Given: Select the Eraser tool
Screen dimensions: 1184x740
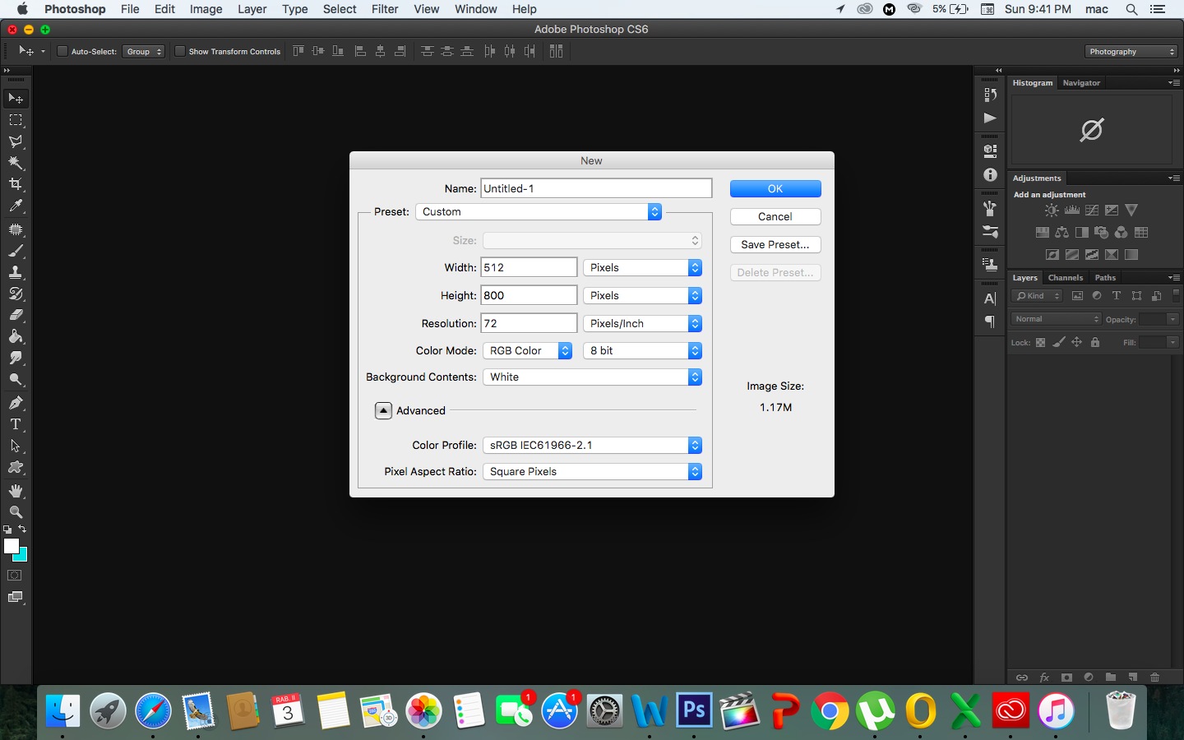Looking at the screenshot, I should (16, 315).
